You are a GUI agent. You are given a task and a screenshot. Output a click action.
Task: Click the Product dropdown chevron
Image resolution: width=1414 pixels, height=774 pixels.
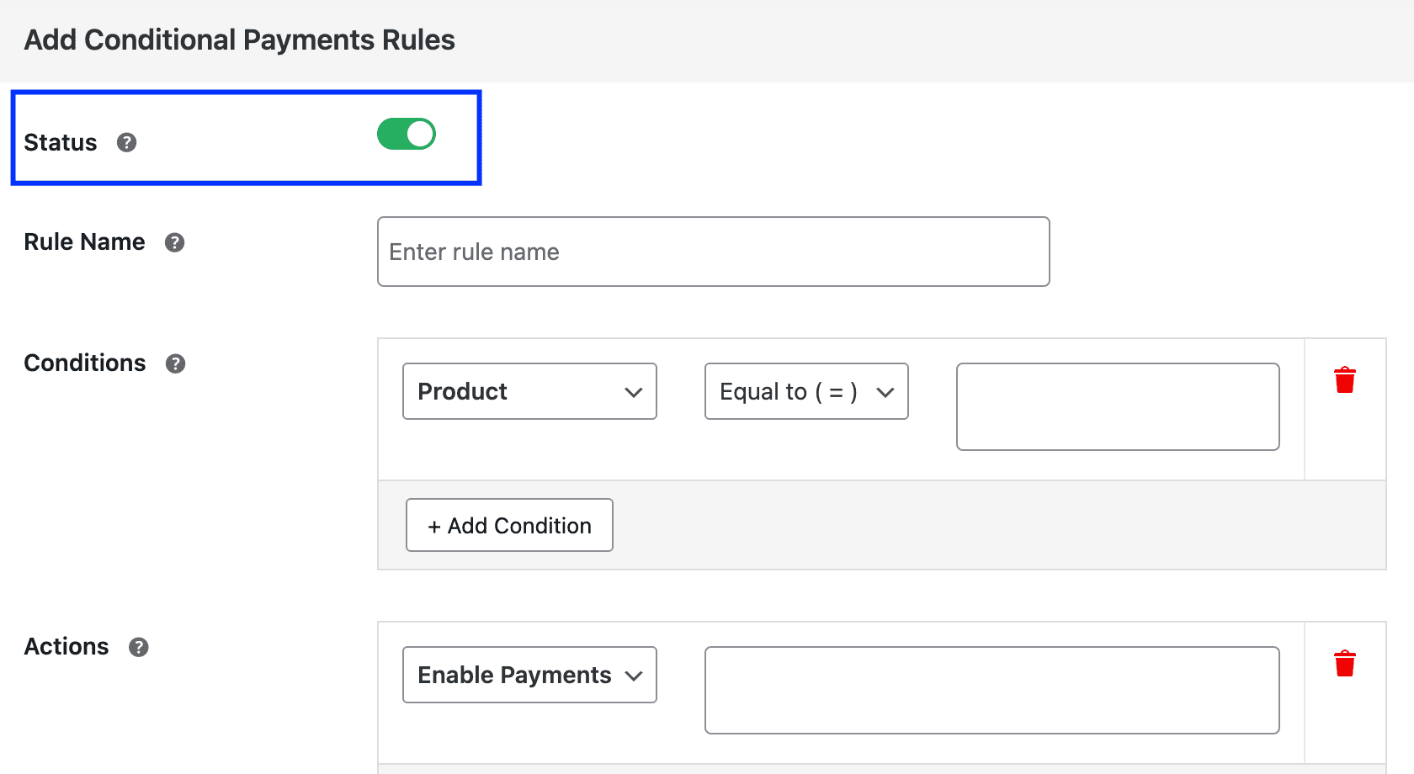coord(634,391)
